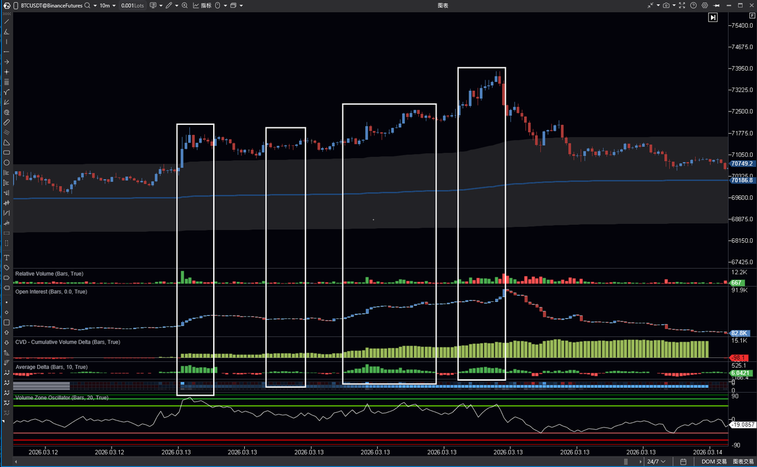Click the fullscreen expand arrows icon
Viewport: 757px width, 467px height.
click(x=681, y=5)
